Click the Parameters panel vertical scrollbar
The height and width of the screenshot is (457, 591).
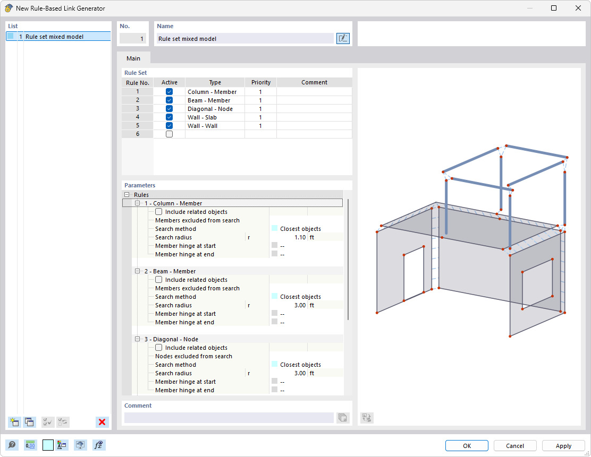[x=348, y=260]
